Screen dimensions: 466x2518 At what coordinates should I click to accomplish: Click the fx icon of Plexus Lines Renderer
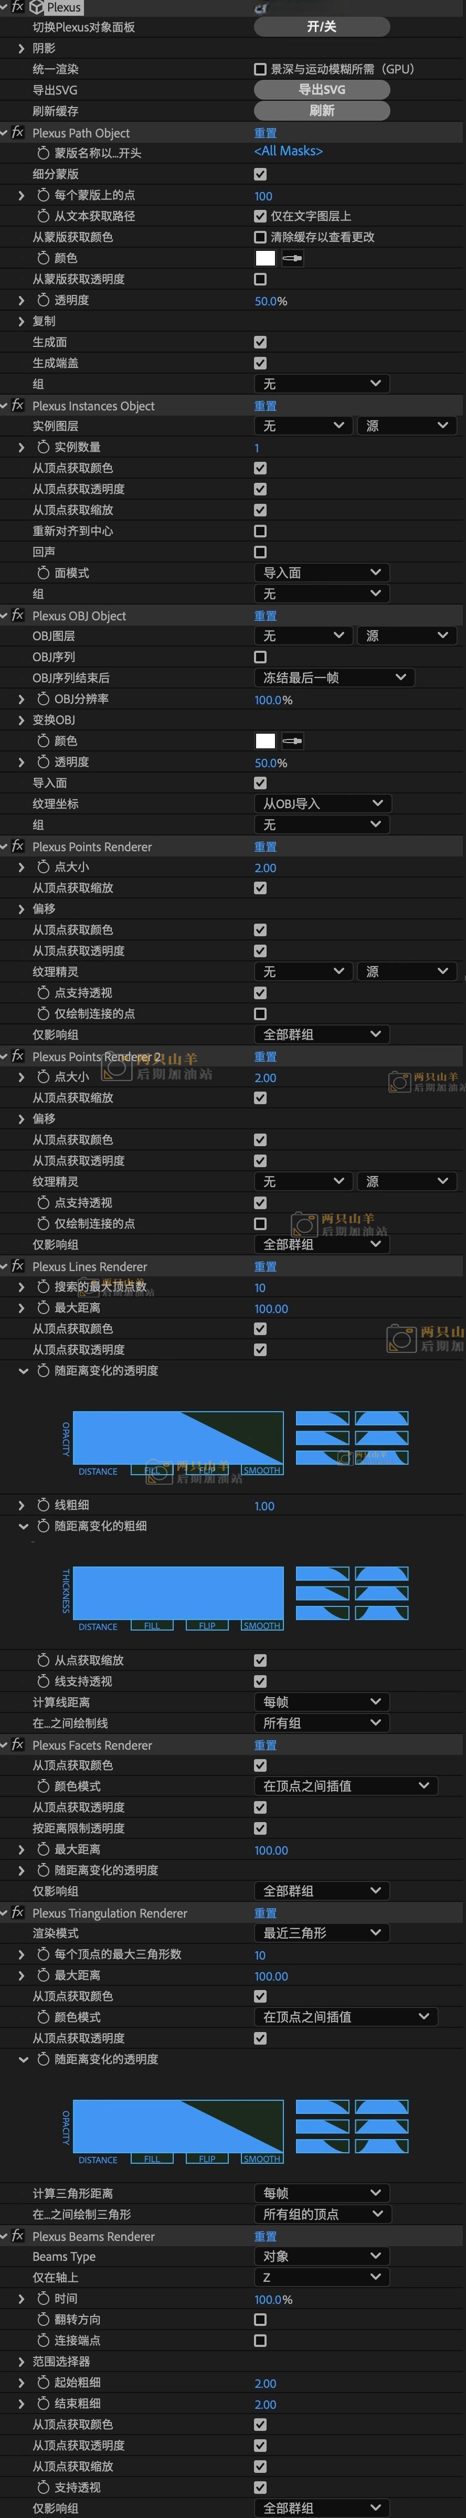[x=18, y=1266]
